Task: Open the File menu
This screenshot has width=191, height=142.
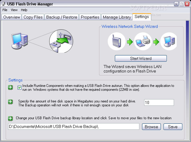Action: 5,10
